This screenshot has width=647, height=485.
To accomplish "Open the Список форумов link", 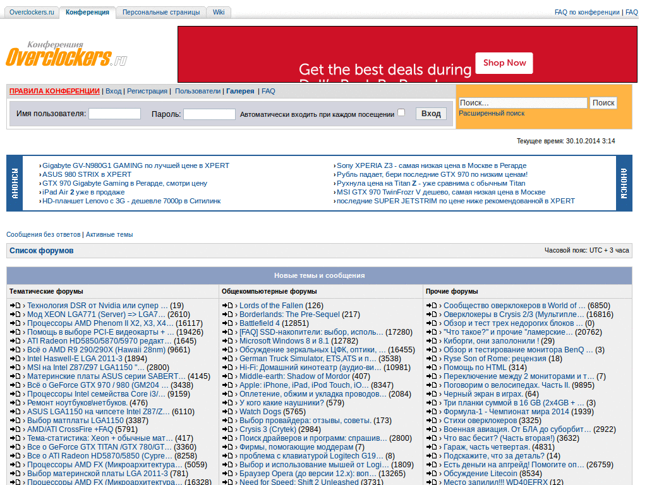I will (41, 250).
